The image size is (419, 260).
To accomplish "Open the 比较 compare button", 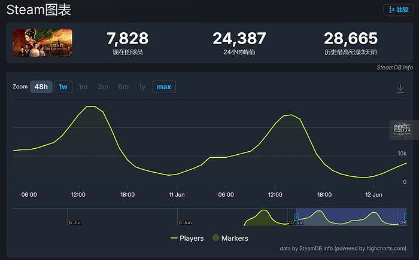I will (399, 10).
